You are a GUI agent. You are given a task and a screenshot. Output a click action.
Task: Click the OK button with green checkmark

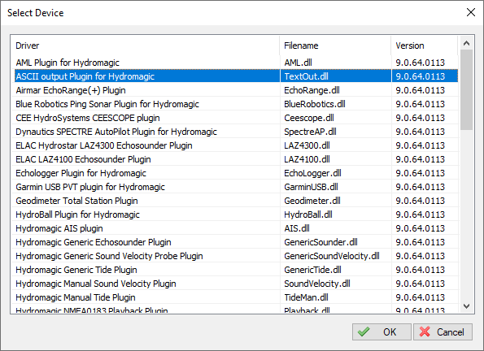coord(382,331)
